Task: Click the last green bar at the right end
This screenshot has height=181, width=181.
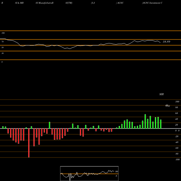Action: tap(161, 124)
